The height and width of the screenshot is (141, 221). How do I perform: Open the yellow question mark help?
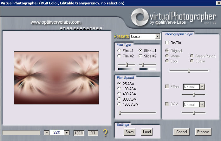click(x=105, y=133)
